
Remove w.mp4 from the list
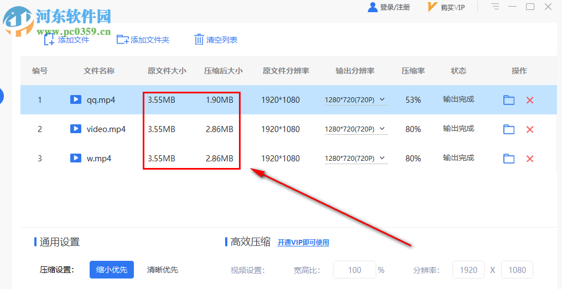pos(530,159)
